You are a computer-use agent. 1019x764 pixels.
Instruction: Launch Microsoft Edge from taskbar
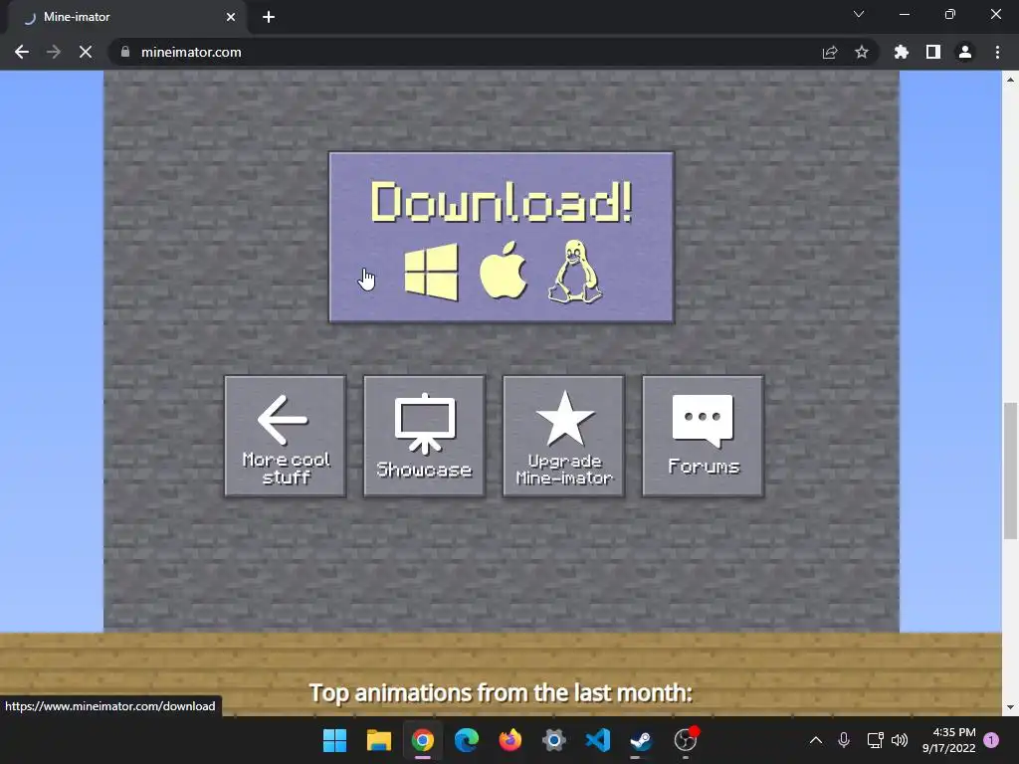(x=467, y=740)
